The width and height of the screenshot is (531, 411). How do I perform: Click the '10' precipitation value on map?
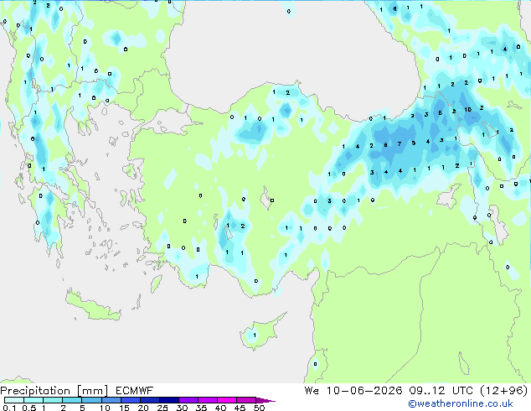point(467,110)
